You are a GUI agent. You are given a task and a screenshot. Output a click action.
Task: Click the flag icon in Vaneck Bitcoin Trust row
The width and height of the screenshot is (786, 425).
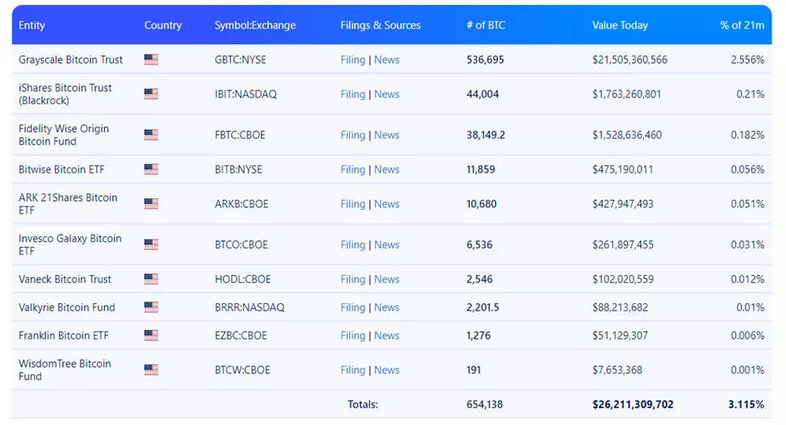(x=151, y=279)
